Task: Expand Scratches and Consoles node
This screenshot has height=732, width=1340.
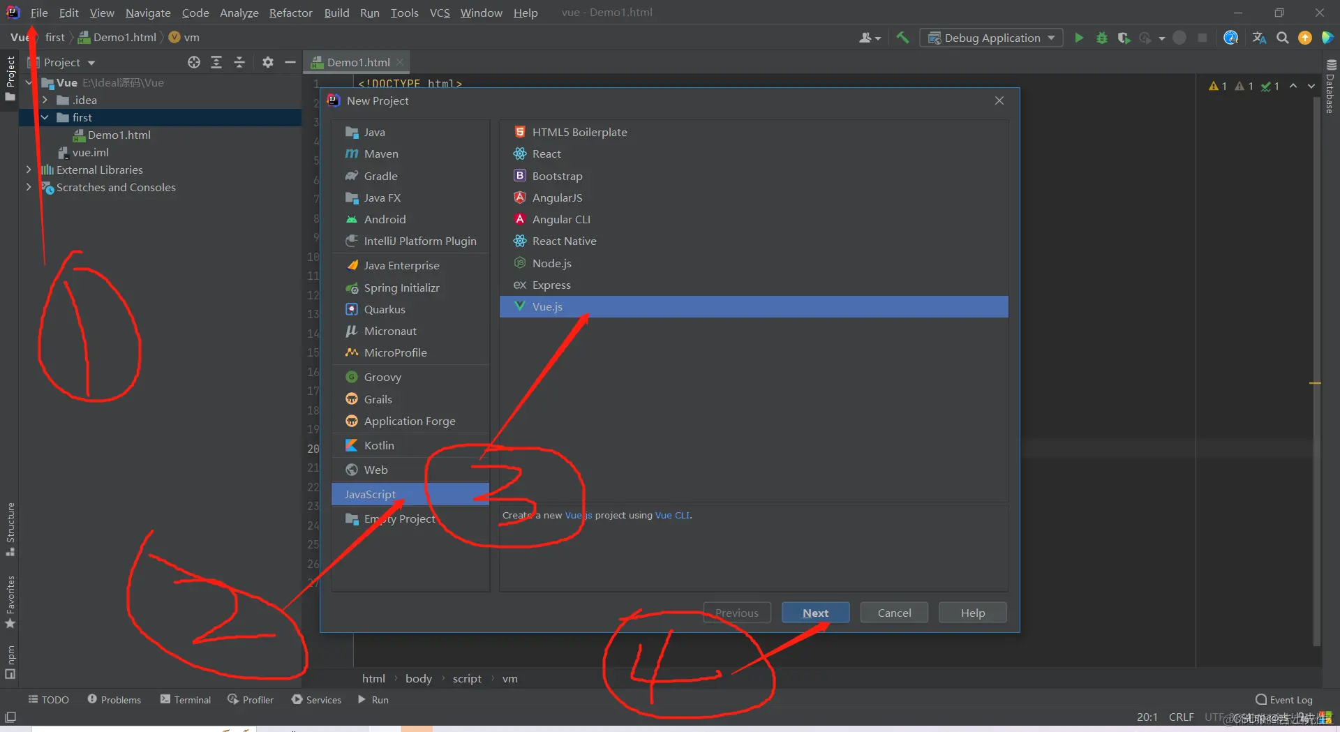Action: [x=29, y=187]
